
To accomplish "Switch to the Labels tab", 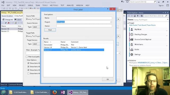I will click(18, 20).
